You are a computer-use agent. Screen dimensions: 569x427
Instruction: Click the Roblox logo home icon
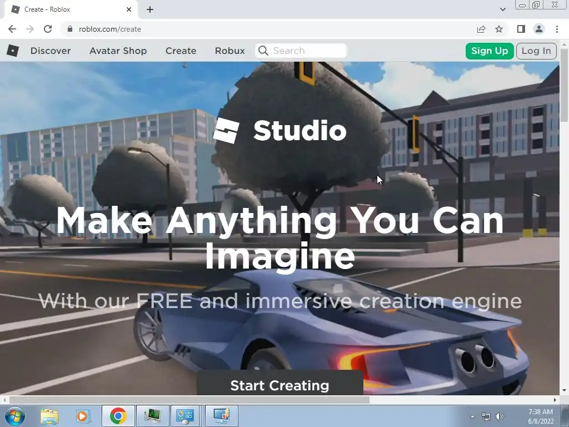13,51
